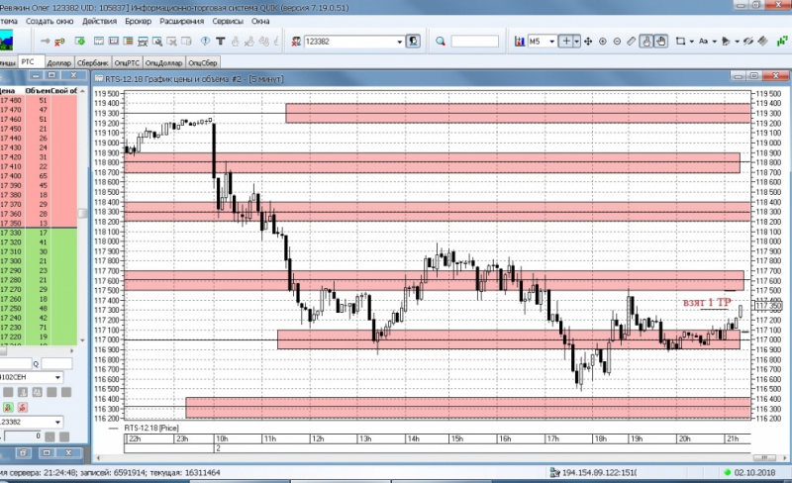Open the rectangle tool dropdown arrow
This screenshot has width=792, height=483.
click(691, 42)
